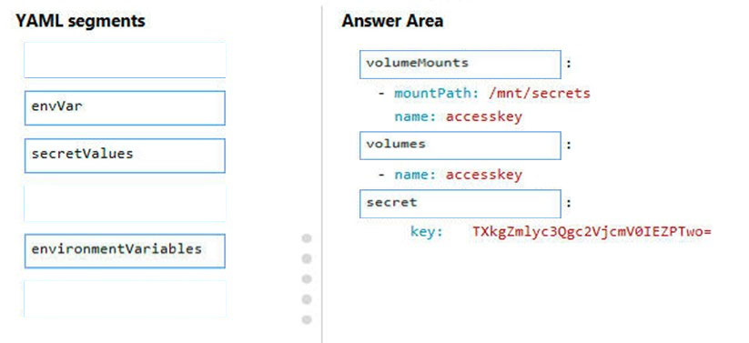The width and height of the screenshot is (749, 343).
Task: Click the Answer Area heading
Action: (x=392, y=21)
